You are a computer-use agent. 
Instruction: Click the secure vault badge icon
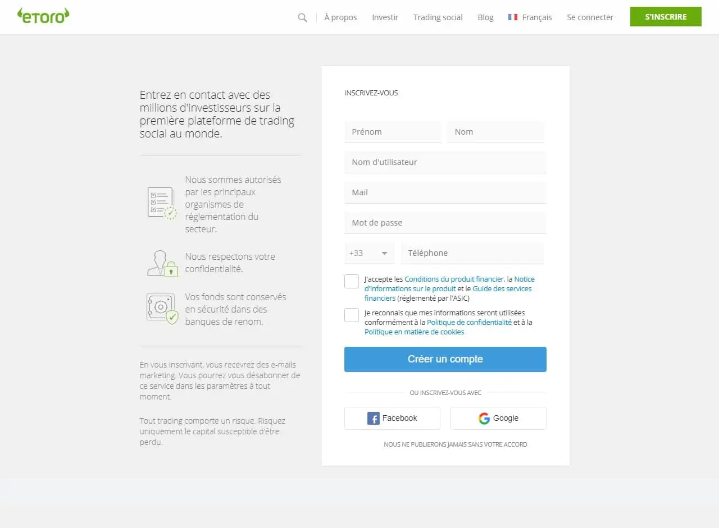point(161,309)
